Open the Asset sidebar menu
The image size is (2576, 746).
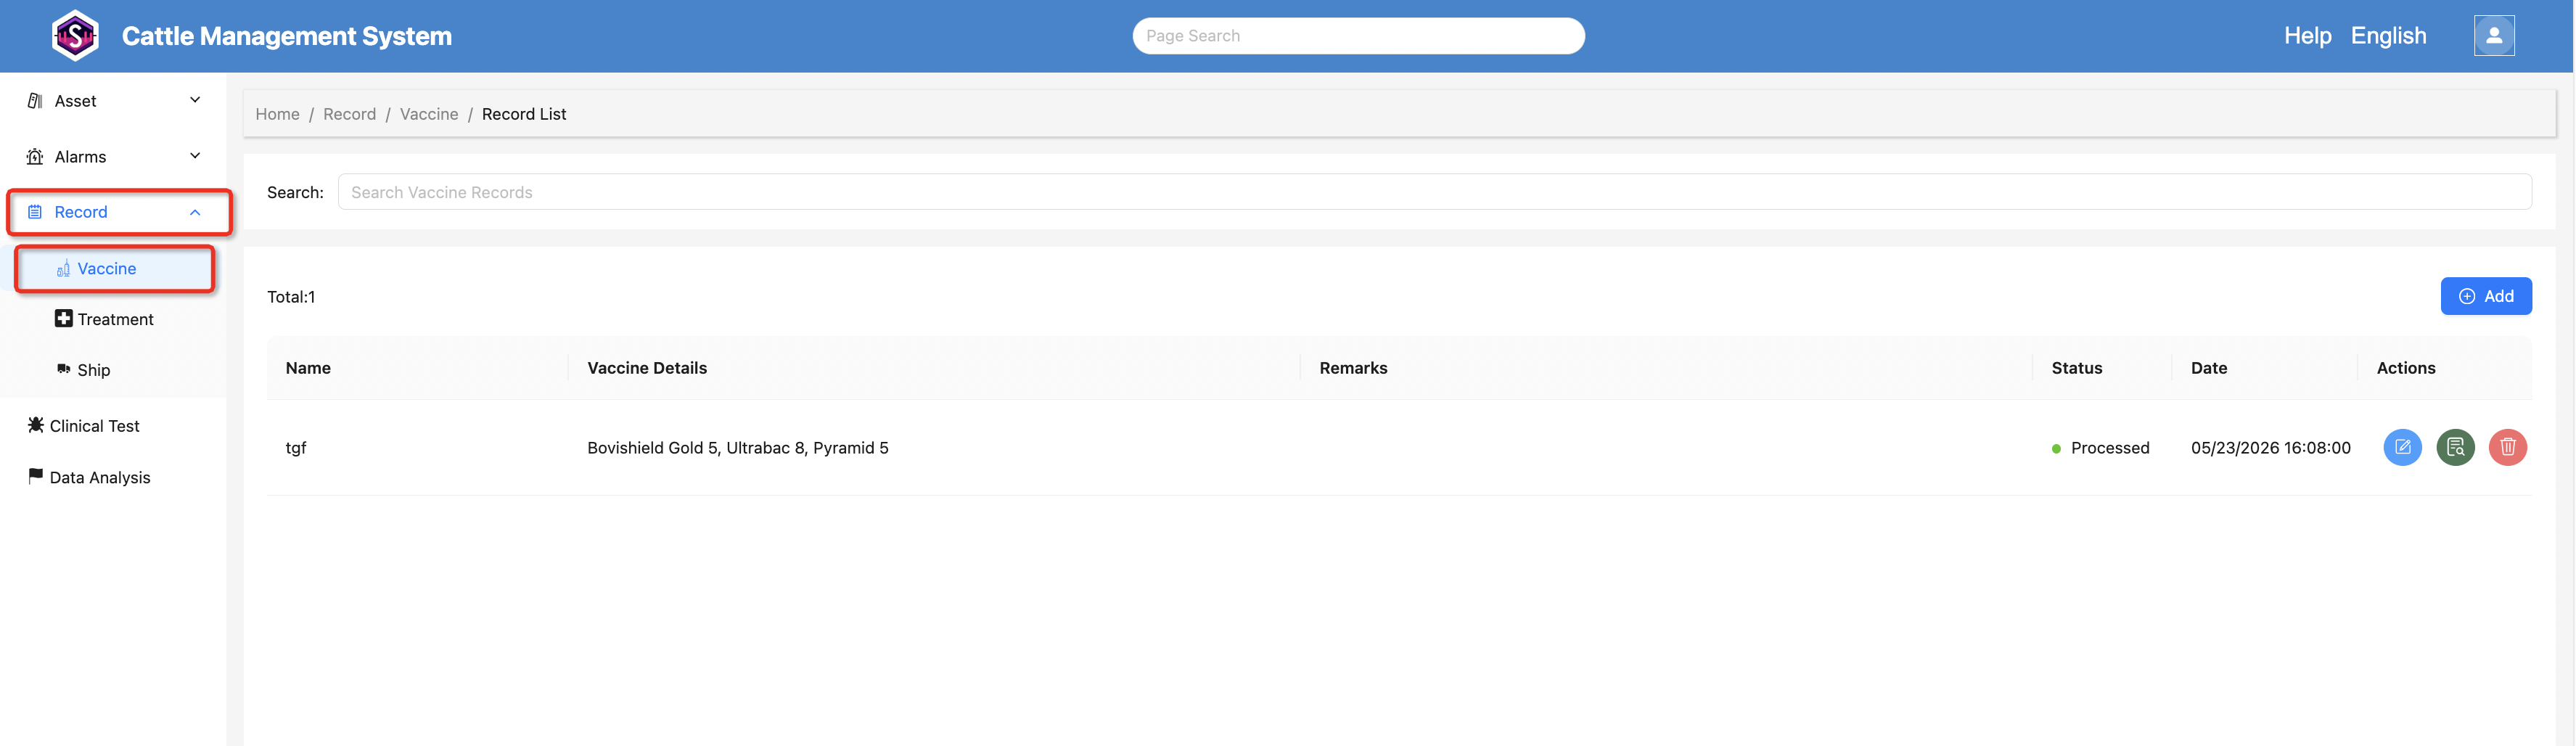coord(113,101)
